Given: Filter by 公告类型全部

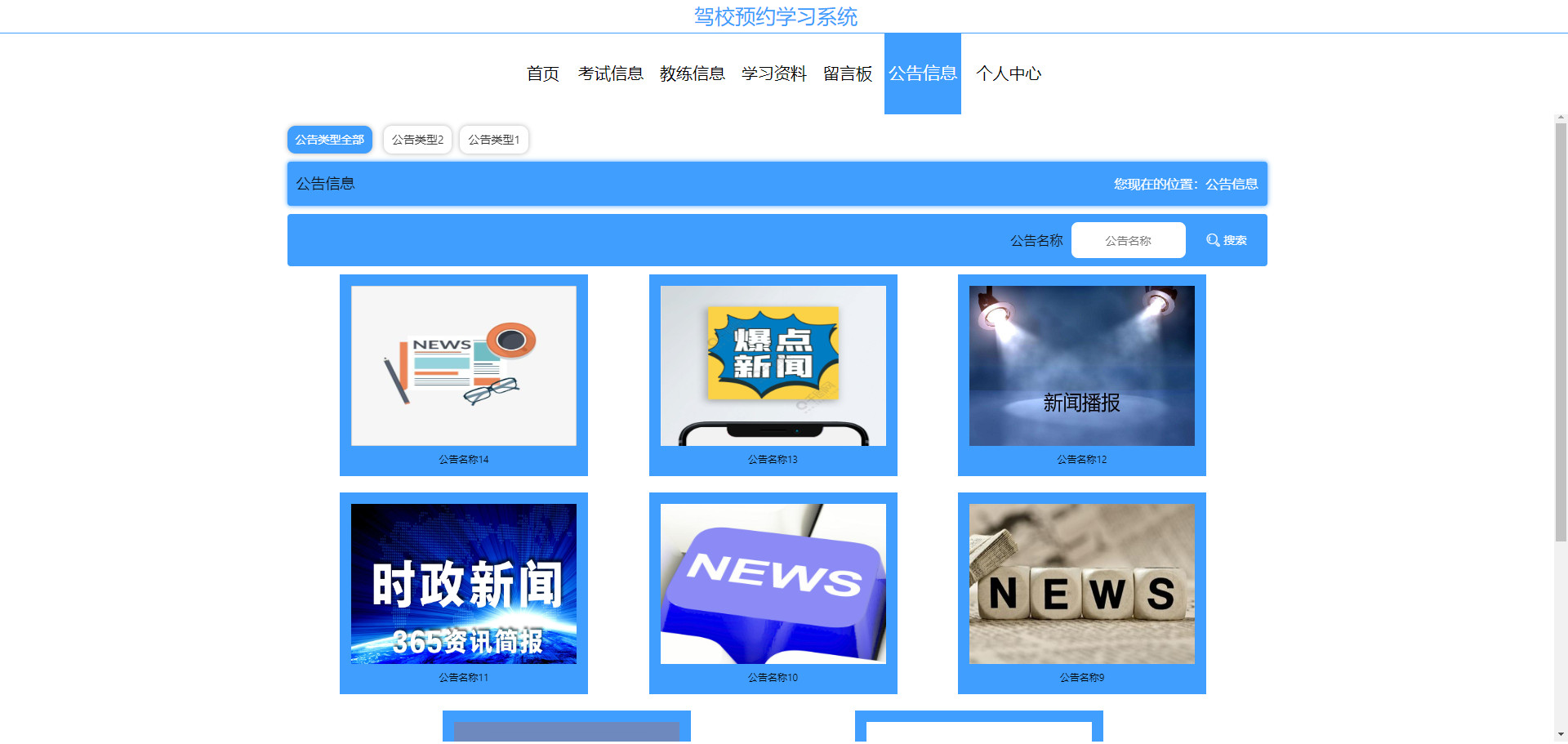Looking at the screenshot, I should (330, 140).
